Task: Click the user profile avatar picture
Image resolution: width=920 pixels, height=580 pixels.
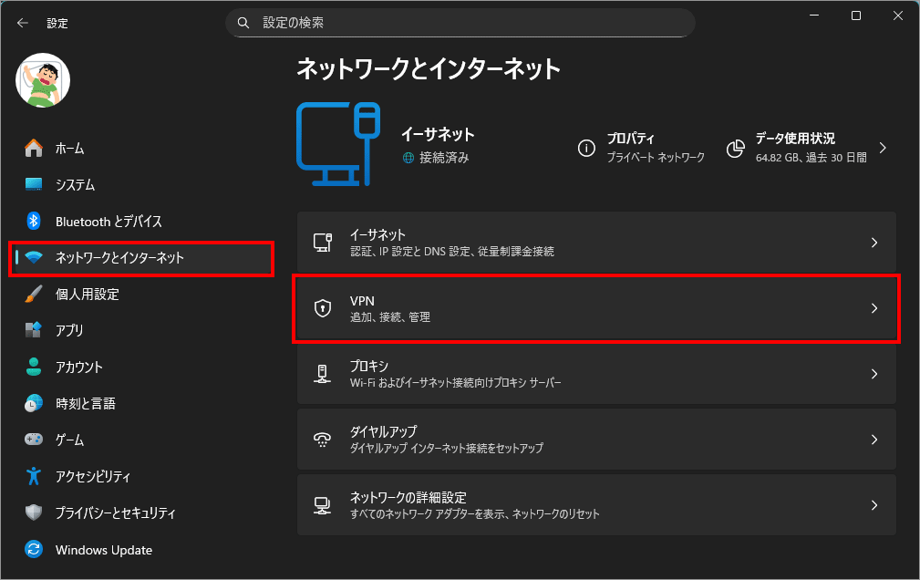Action: tap(43, 80)
